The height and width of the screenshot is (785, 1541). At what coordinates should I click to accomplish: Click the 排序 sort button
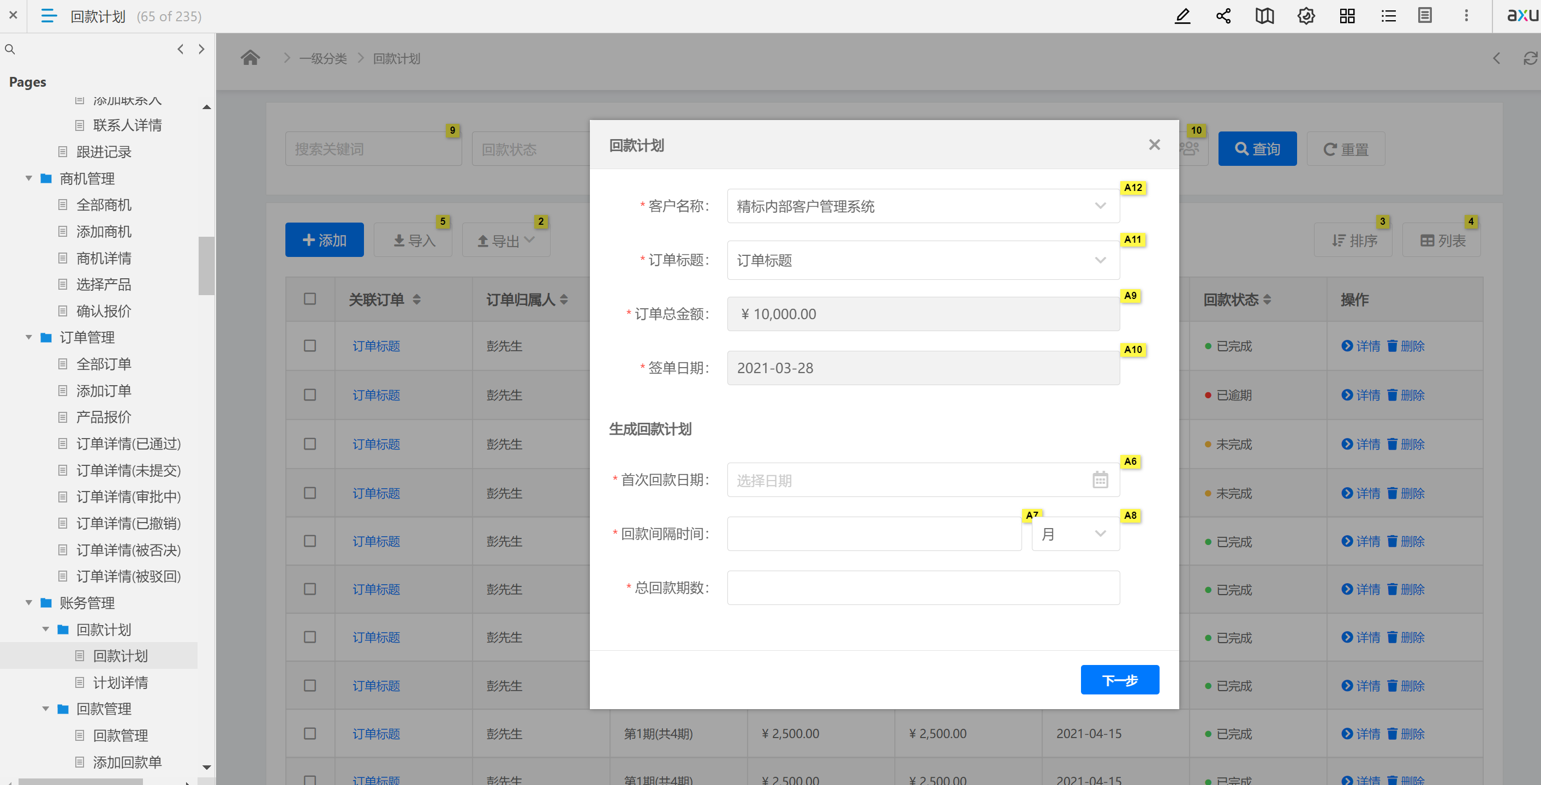[x=1353, y=239]
